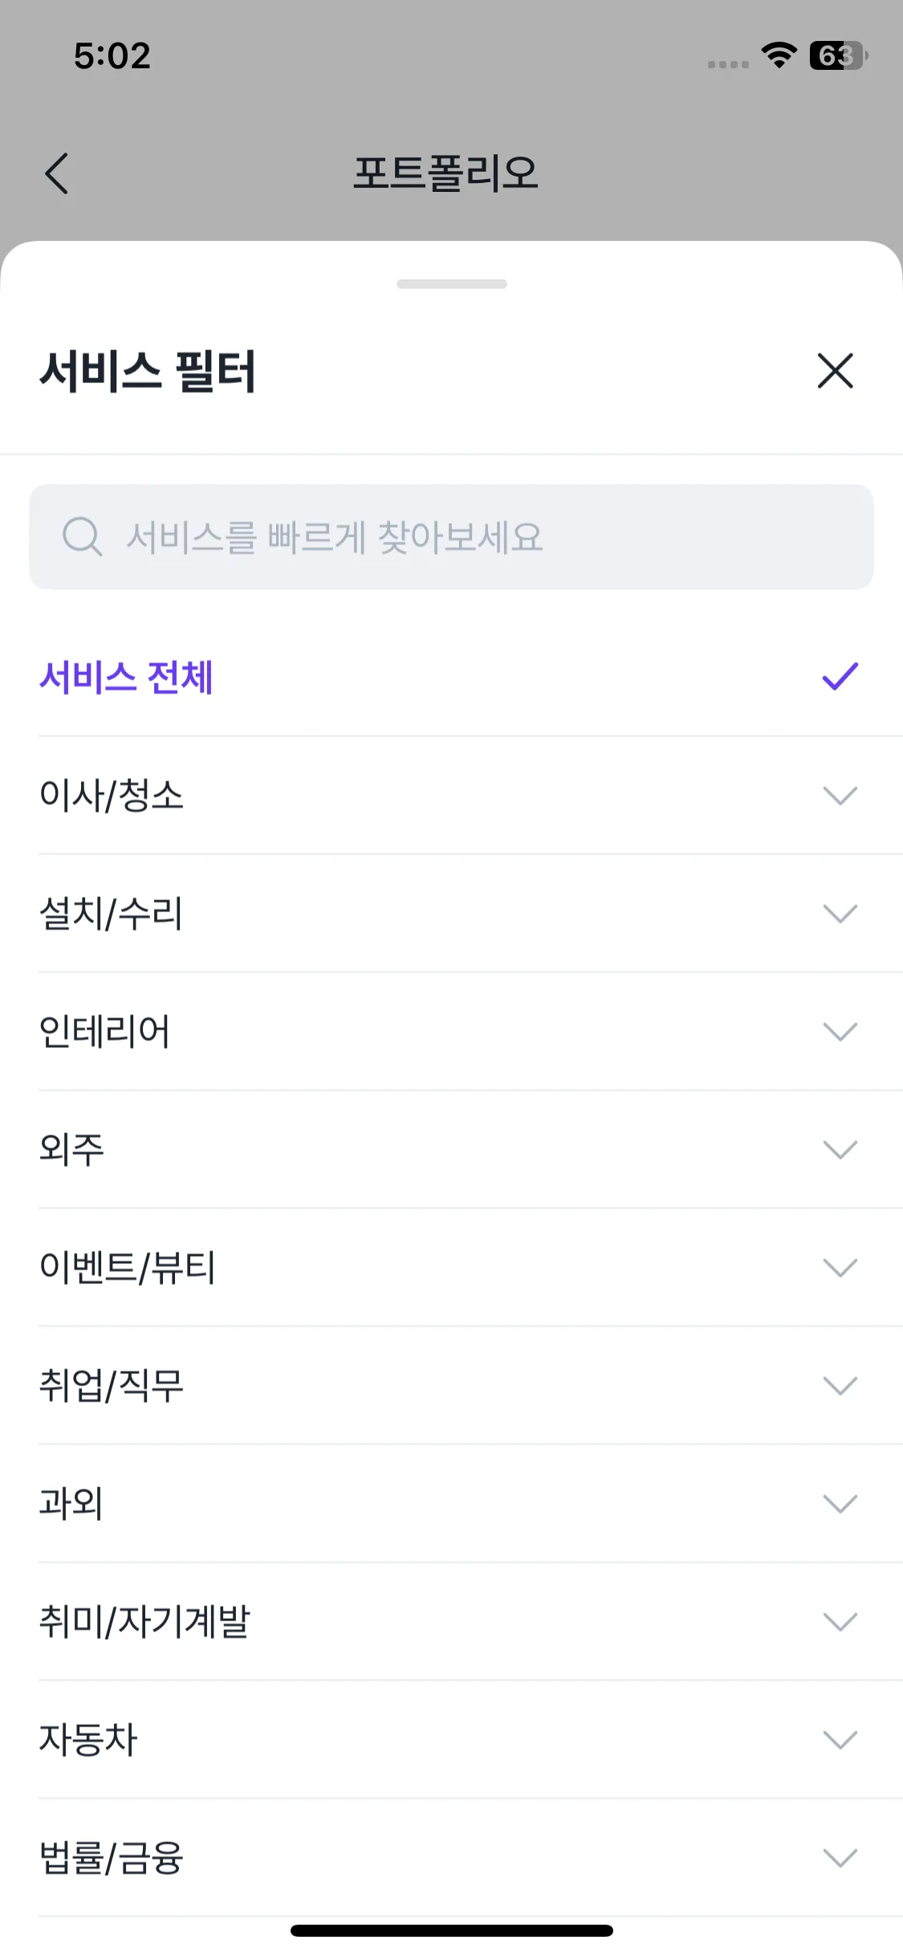Expand the 설치/수리 category chevron
This screenshot has height=1956, width=903.
pyautogui.click(x=840, y=913)
